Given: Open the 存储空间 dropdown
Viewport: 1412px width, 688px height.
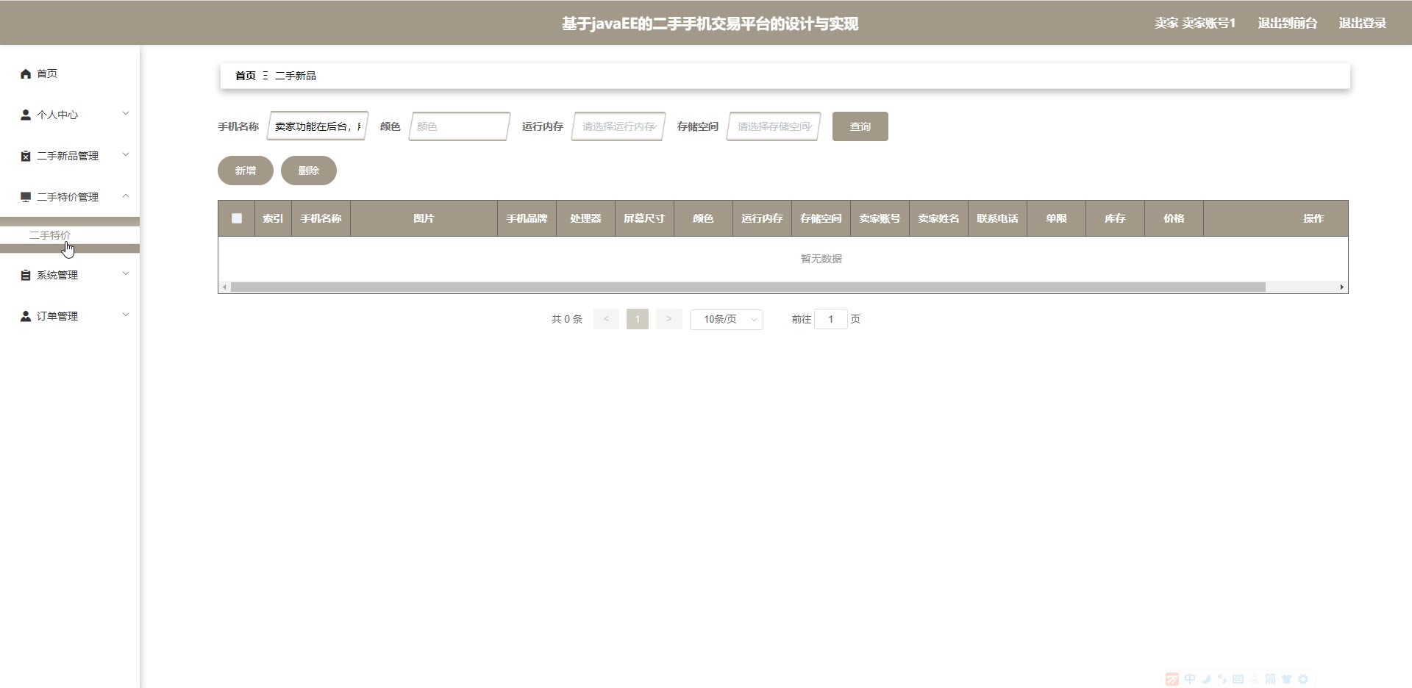Looking at the screenshot, I should [774, 126].
